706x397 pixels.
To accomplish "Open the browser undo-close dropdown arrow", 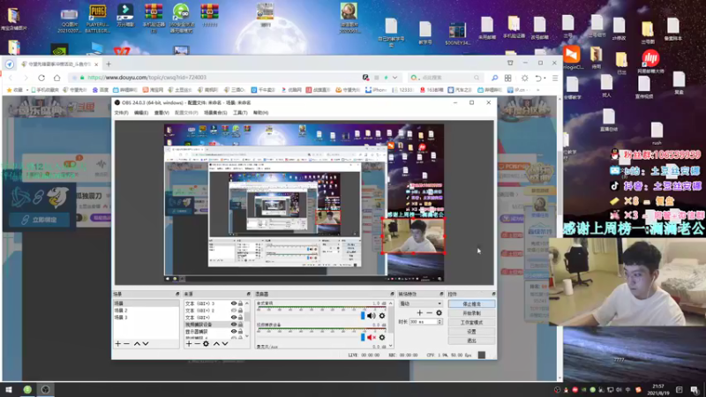I will pos(545,79).
